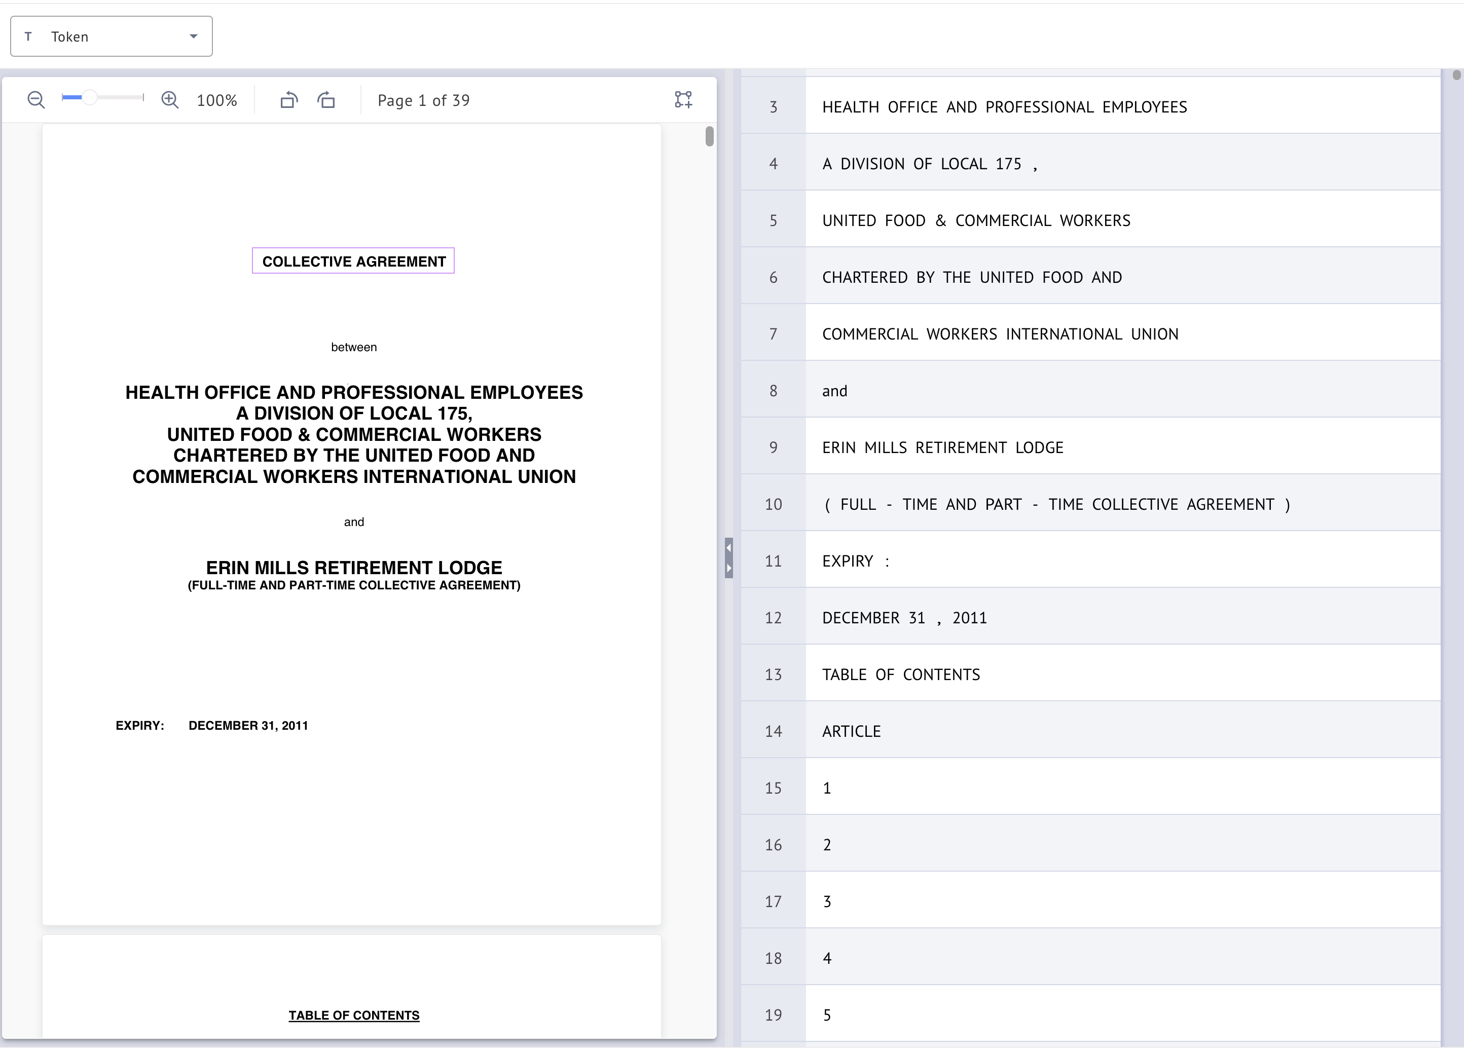Click the zoom level slider
The height and width of the screenshot is (1049, 1464).
pos(102,97)
